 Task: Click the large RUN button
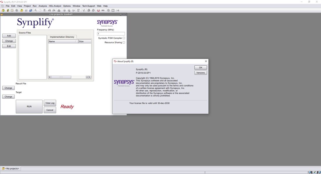coord(29,107)
